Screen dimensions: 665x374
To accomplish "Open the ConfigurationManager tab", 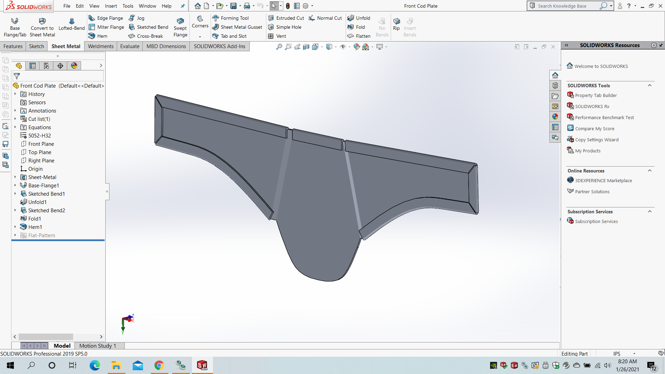I will (x=46, y=66).
